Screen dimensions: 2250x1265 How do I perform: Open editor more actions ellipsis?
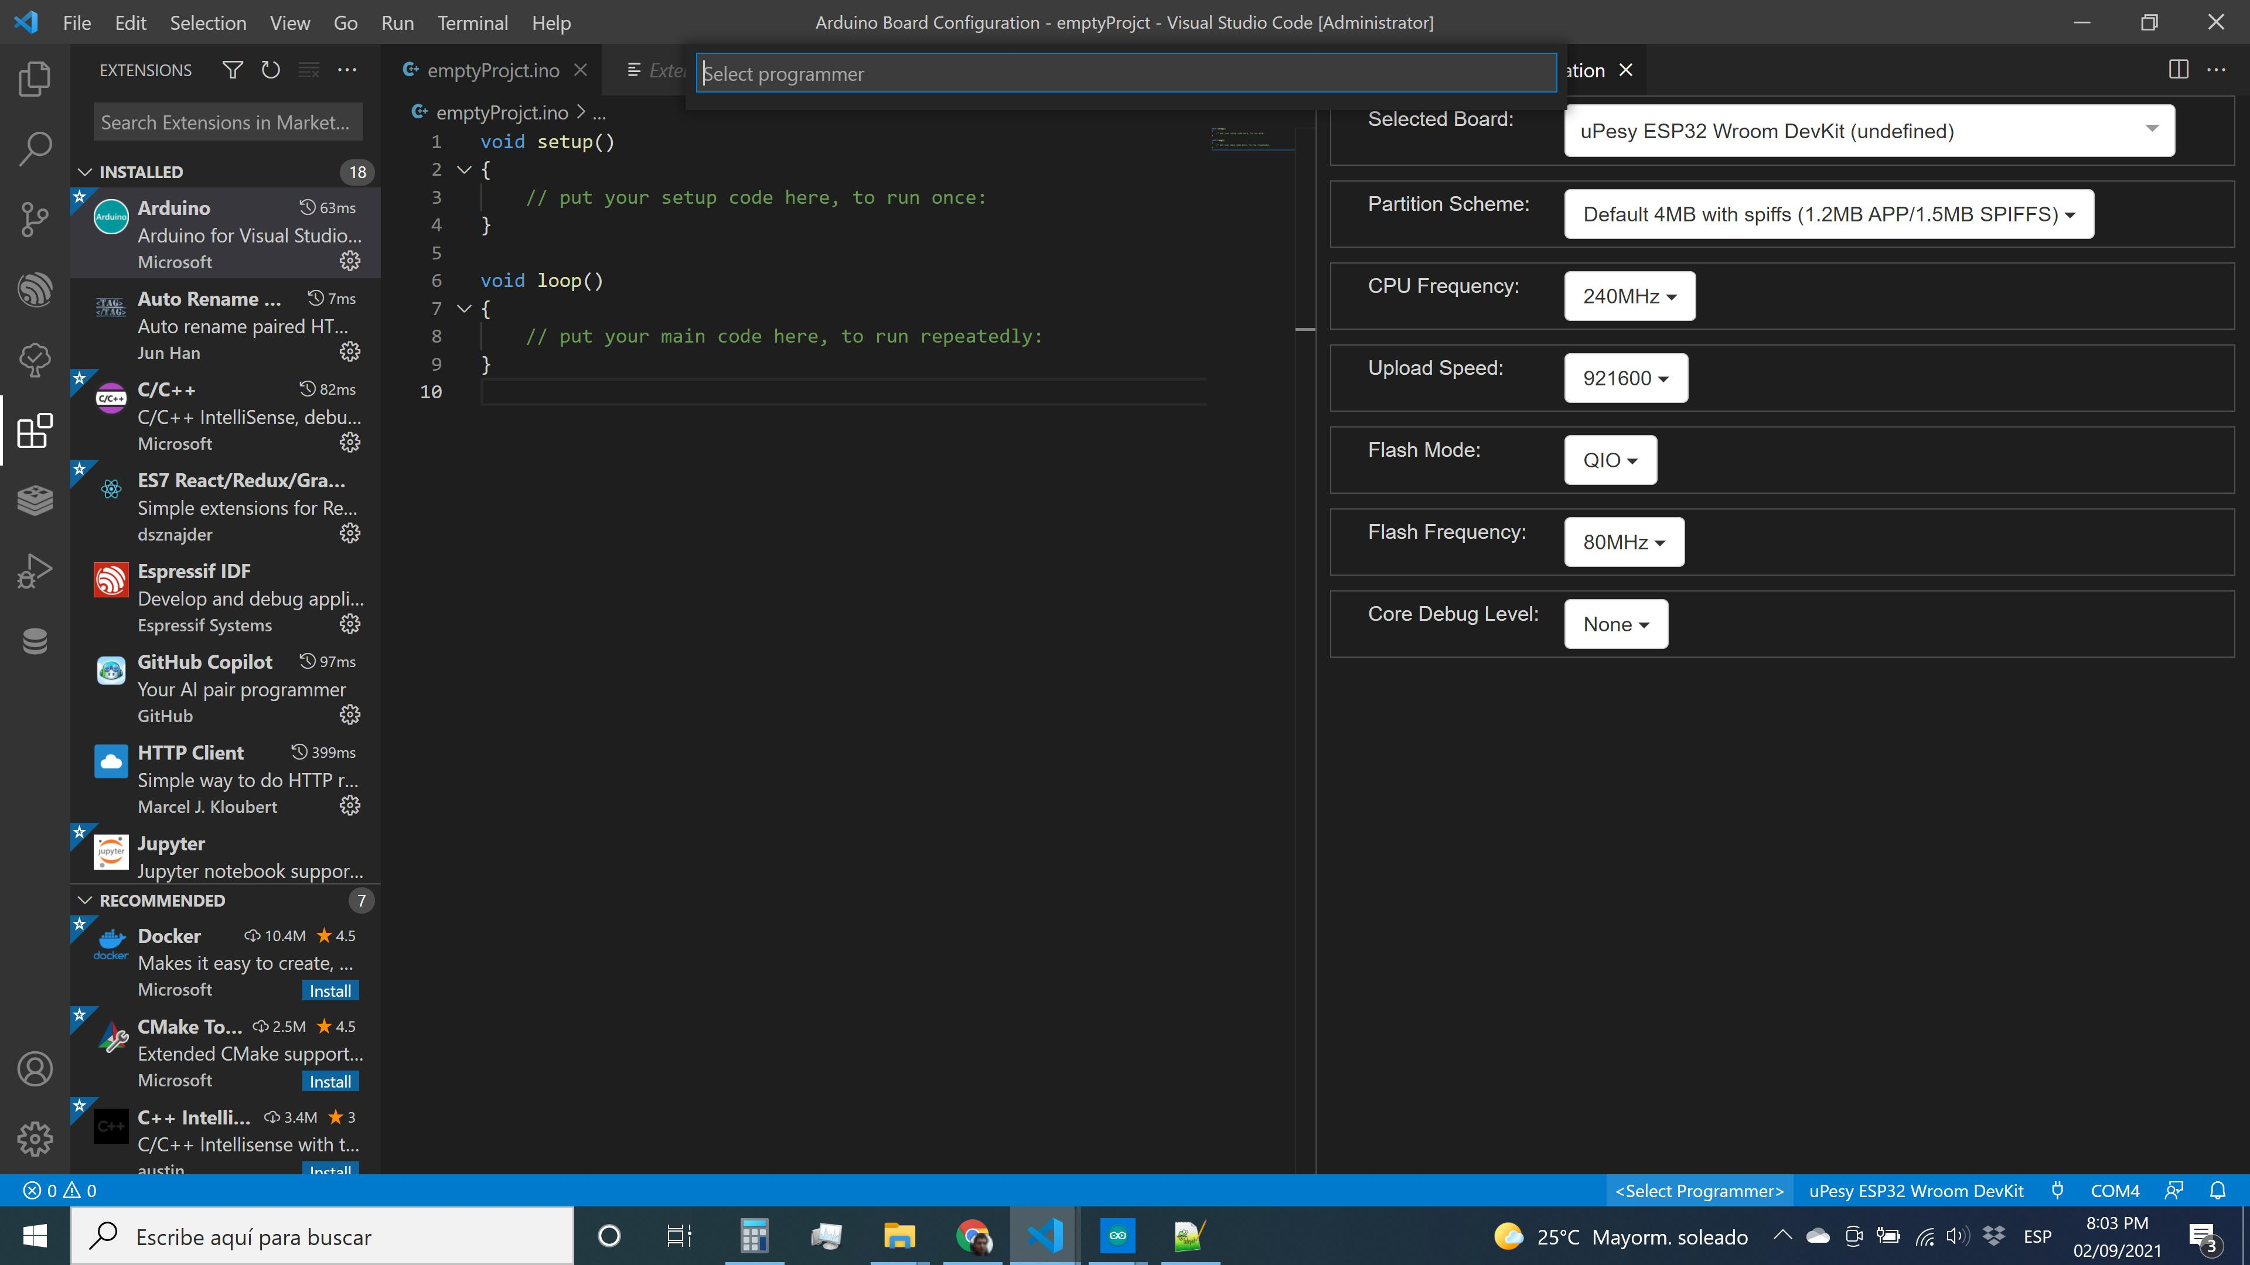pyautogui.click(x=2216, y=70)
